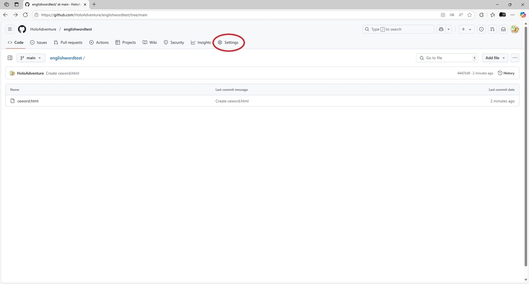
Task: View the commit History
Action: point(506,73)
